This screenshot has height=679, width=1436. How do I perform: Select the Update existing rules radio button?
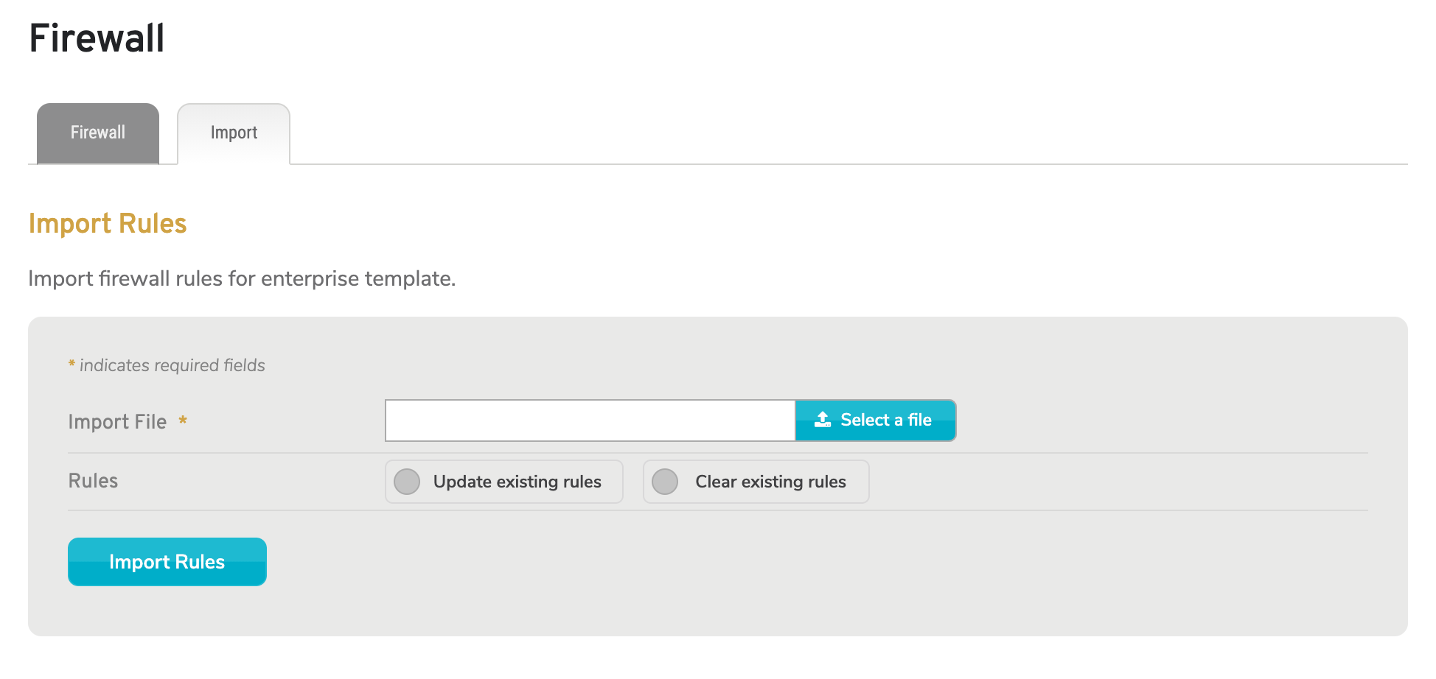pos(407,482)
